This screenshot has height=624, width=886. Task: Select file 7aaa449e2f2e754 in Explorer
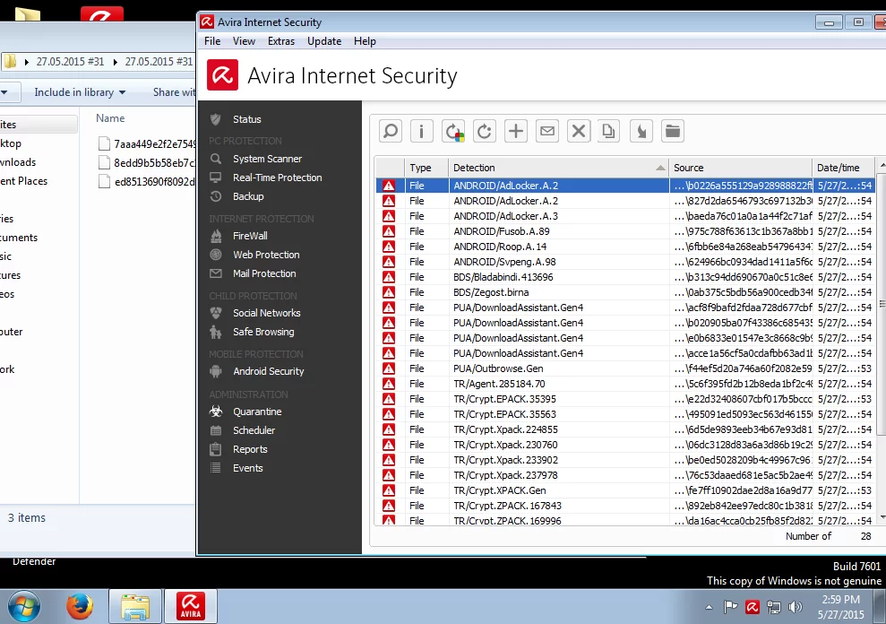[x=147, y=143]
